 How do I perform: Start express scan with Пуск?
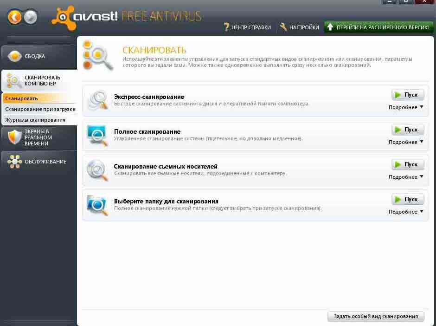tap(408, 95)
